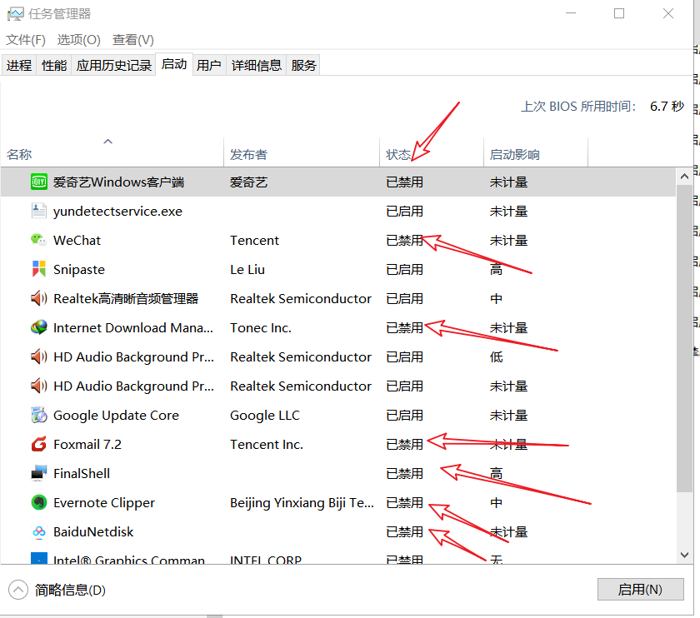Click the 已启用 status of Snipaste
Screen dimensions: 700x618
pyautogui.click(x=404, y=269)
